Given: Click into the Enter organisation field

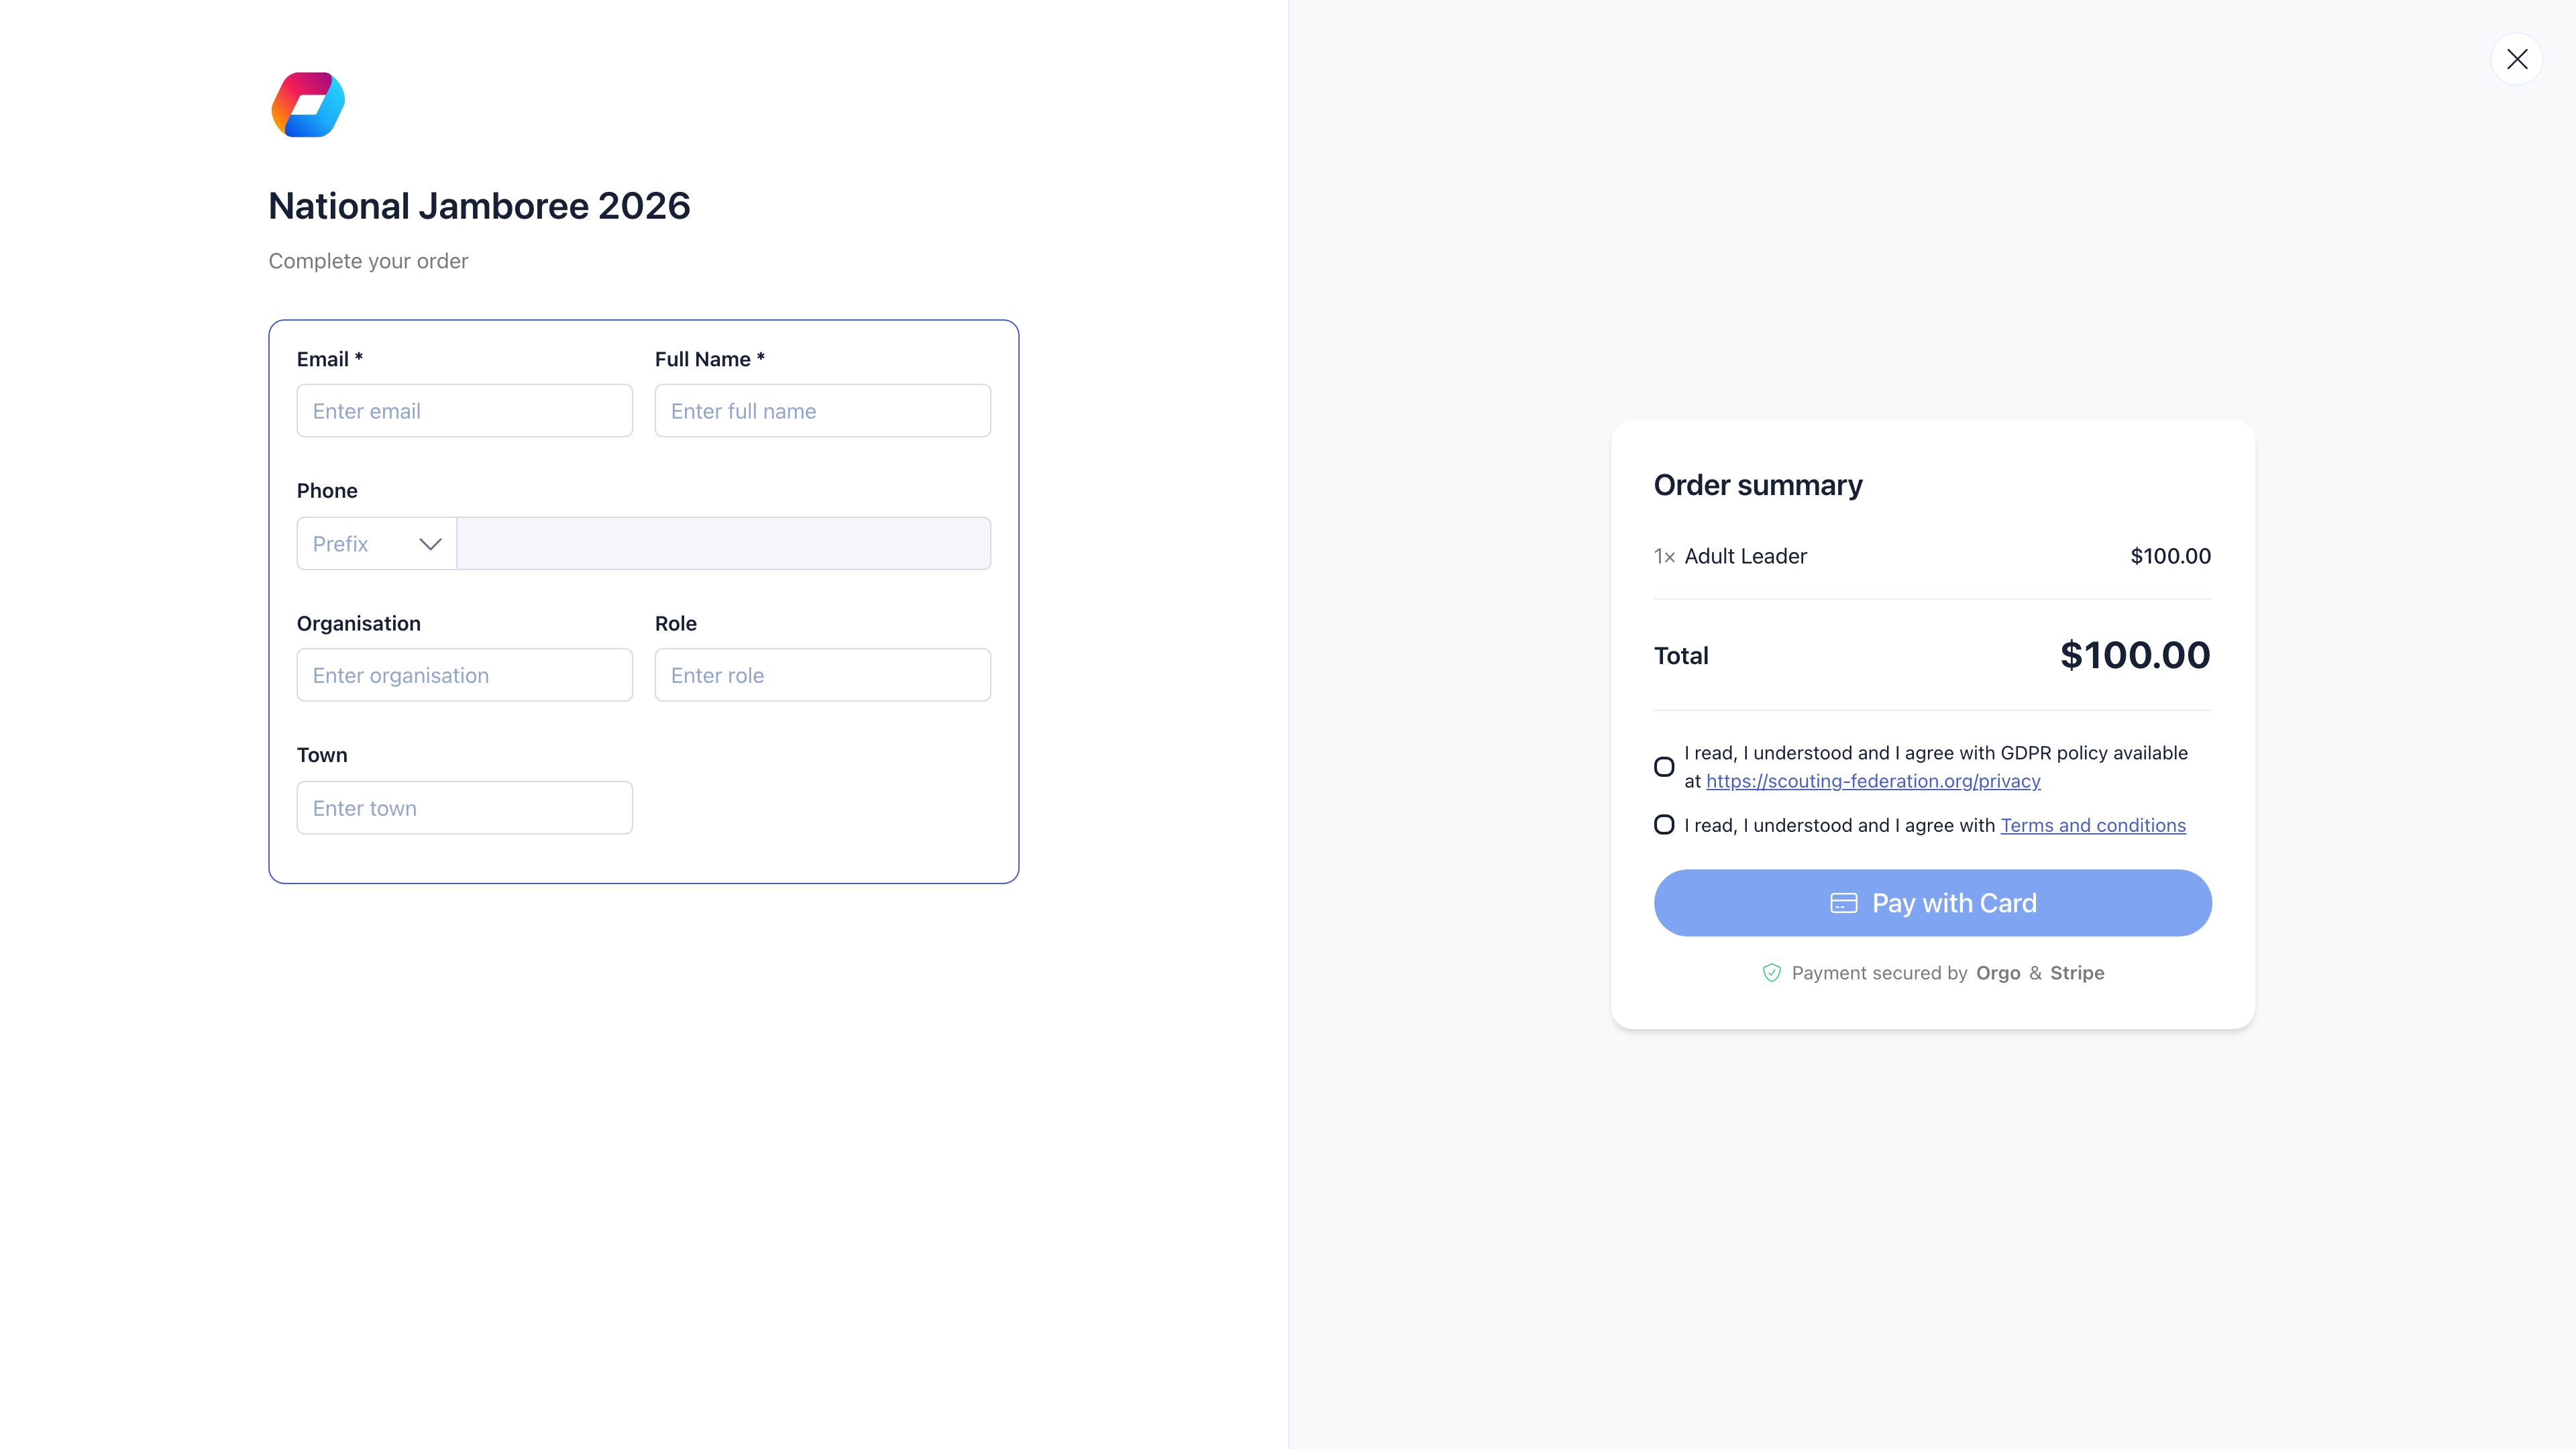Looking at the screenshot, I should (464, 675).
